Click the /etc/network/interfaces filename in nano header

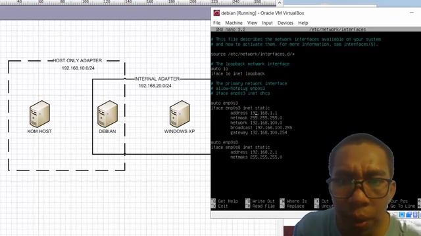click(x=337, y=29)
